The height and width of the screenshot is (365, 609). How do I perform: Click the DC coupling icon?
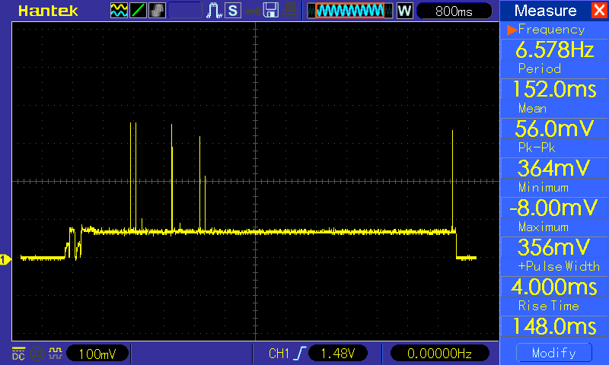point(18,354)
